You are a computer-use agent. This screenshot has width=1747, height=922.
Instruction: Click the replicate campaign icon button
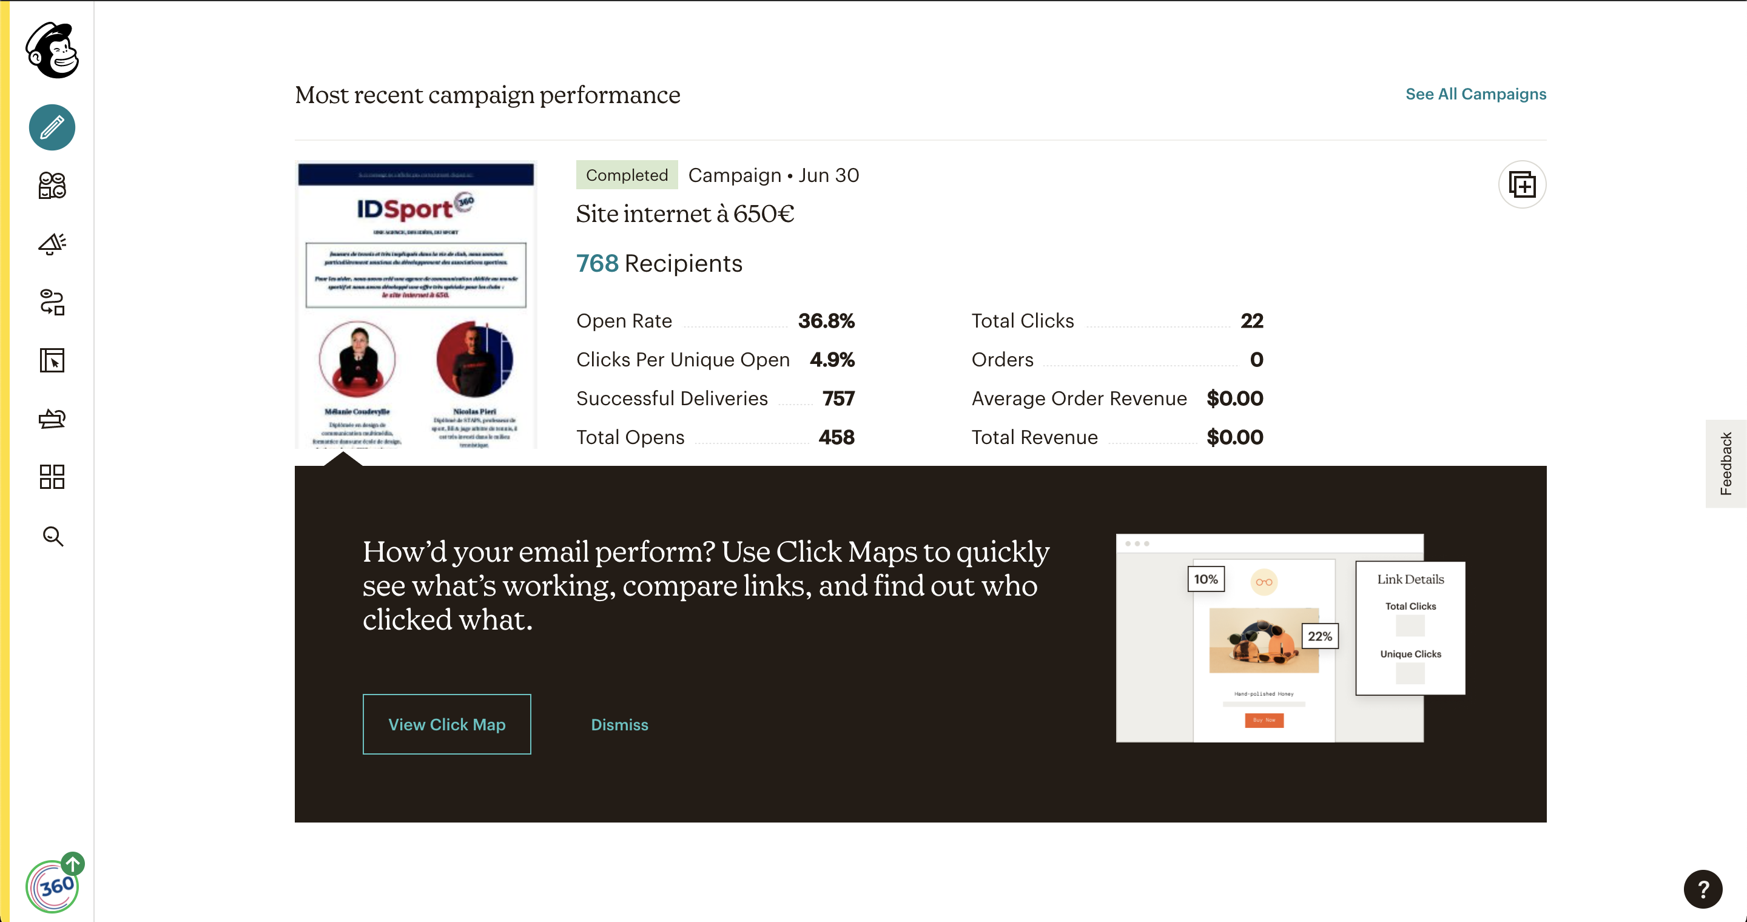pyautogui.click(x=1522, y=184)
